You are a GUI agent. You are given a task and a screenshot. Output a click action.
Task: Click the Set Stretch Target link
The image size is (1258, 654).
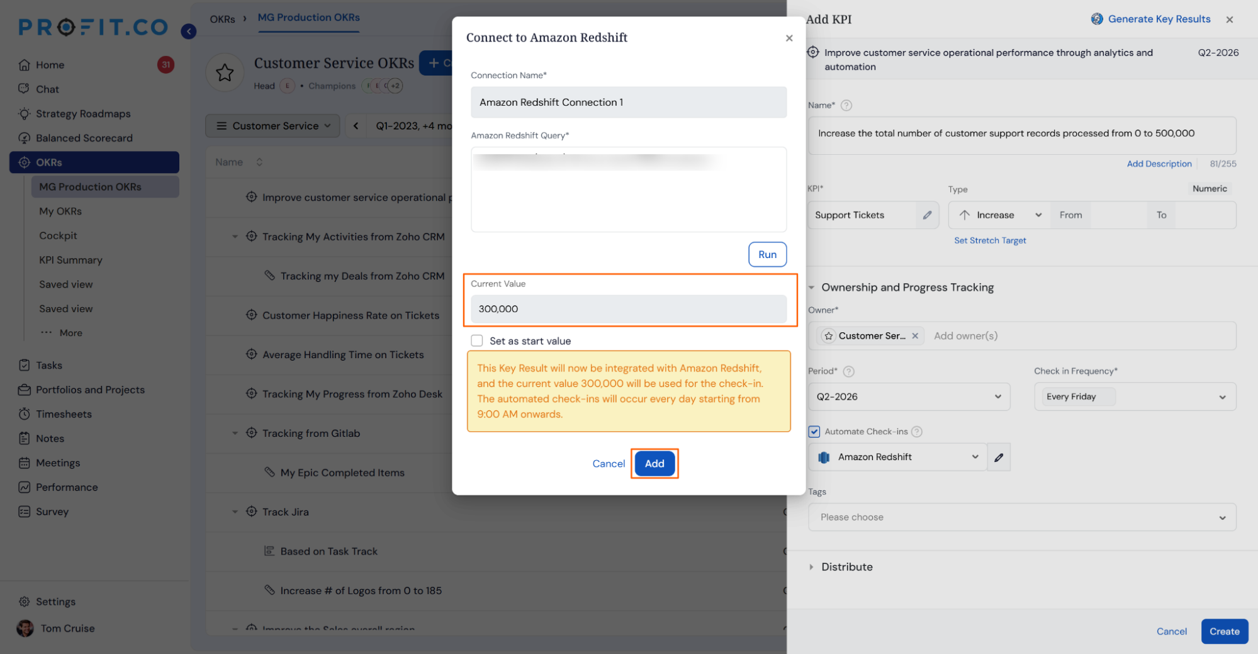pyautogui.click(x=990, y=240)
